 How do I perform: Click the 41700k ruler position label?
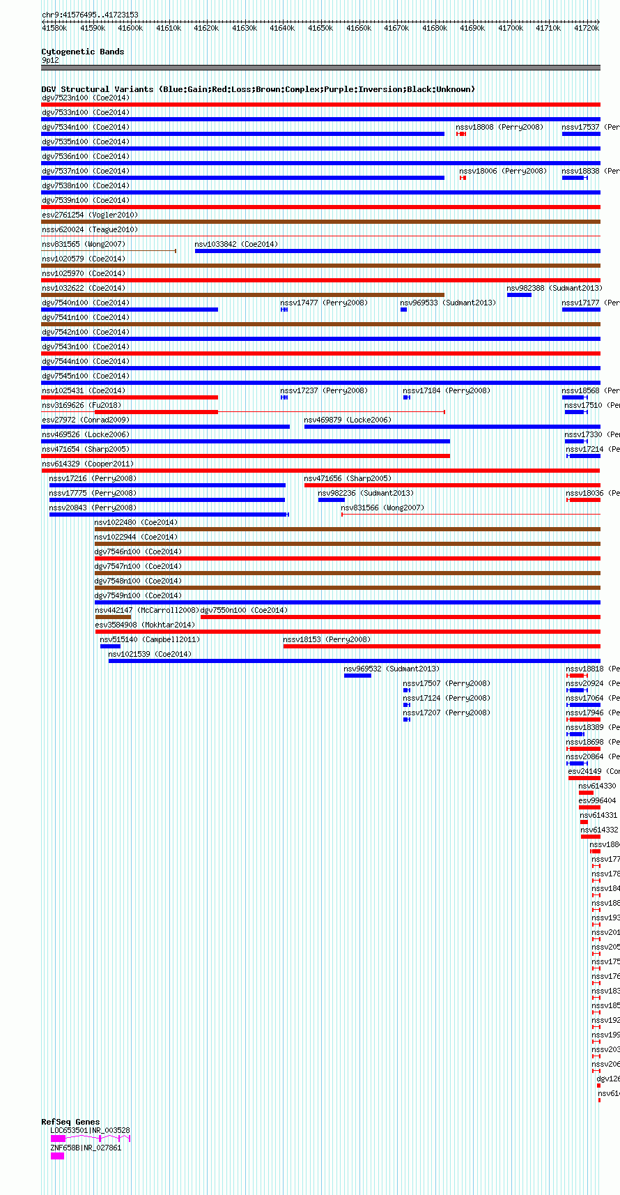click(x=511, y=28)
